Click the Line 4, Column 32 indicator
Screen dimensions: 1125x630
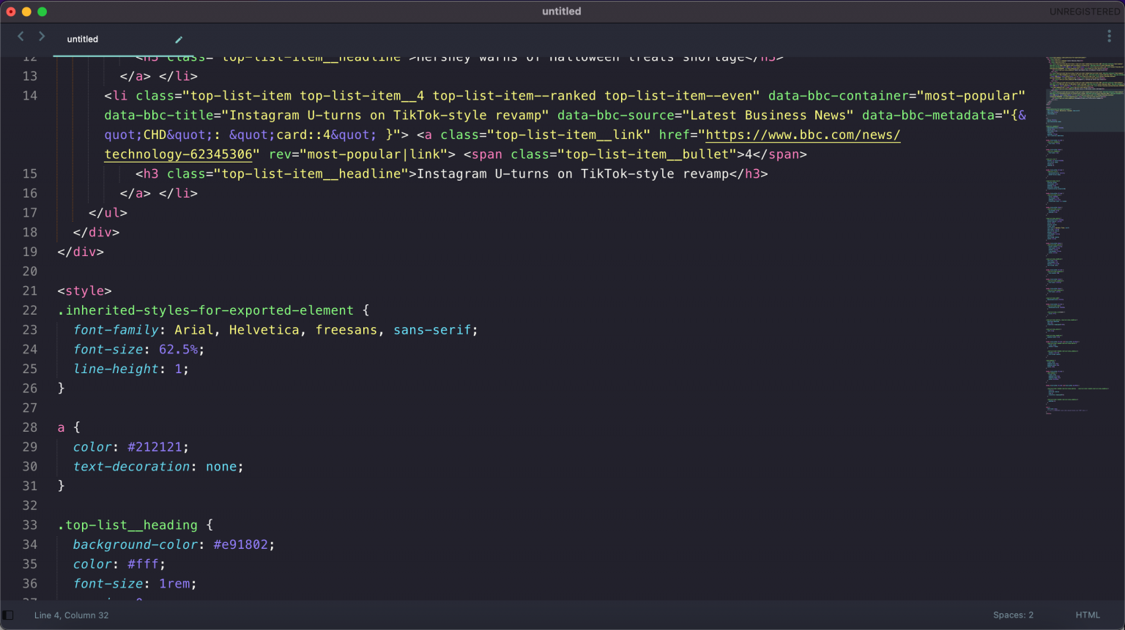(x=71, y=615)
